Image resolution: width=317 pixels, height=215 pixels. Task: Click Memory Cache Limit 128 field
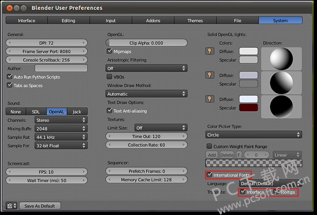pyautogui.click(x=147, y=179)
